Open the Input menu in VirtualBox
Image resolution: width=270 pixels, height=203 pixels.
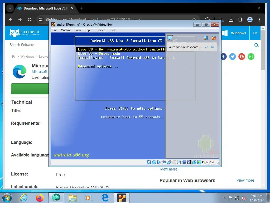89,30
